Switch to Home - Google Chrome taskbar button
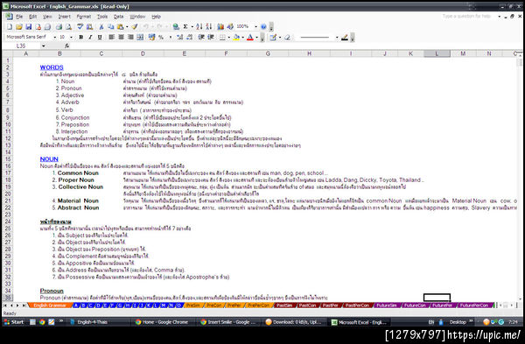The height and width of the screenshot is (344, 525). [162, 322]
